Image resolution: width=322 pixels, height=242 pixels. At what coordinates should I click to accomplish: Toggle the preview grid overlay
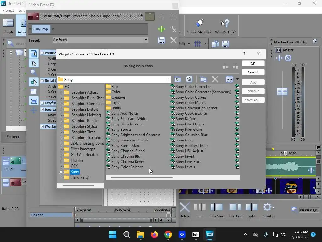[197, 43]
